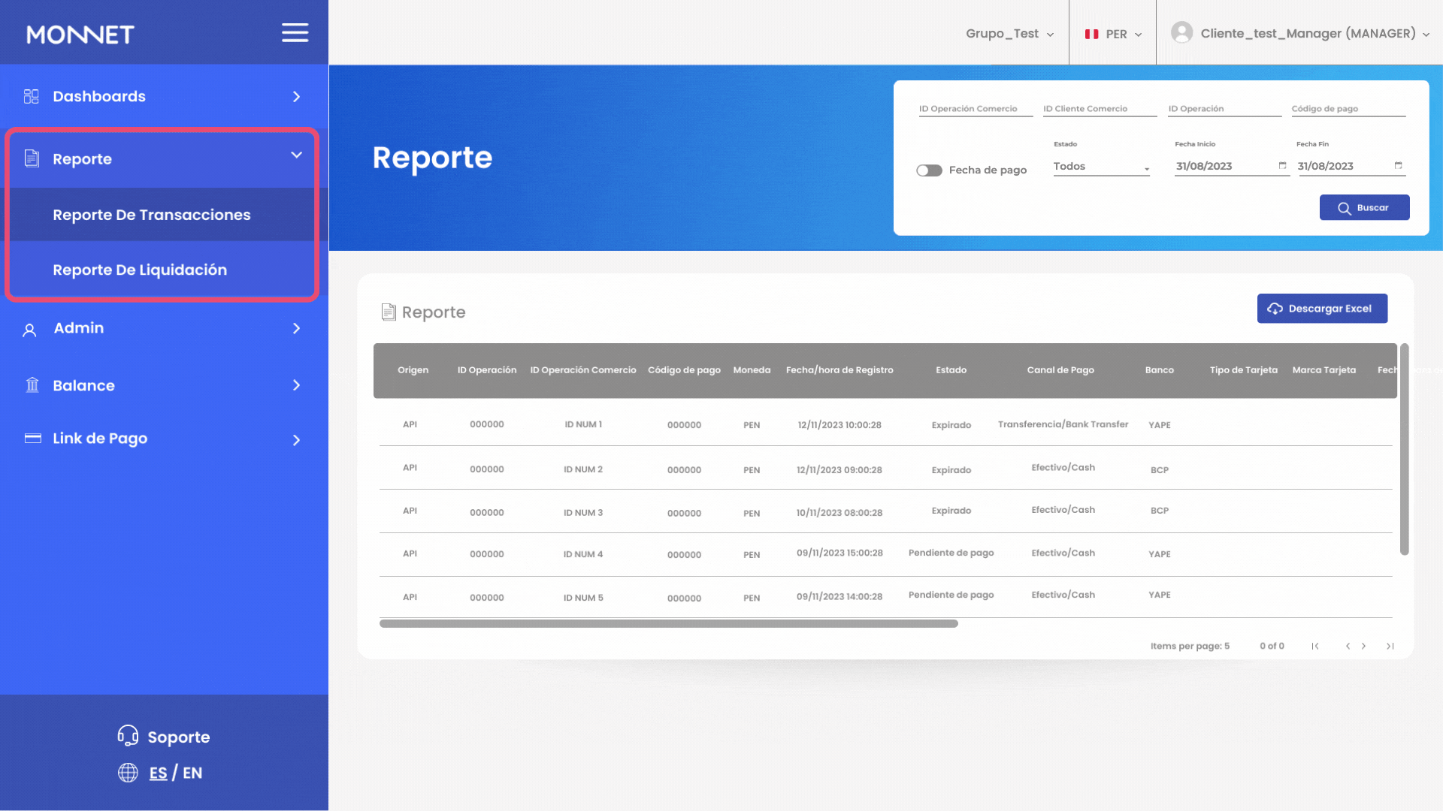
Task: Click the hamburger menu icon
Action: pos(295,33)
